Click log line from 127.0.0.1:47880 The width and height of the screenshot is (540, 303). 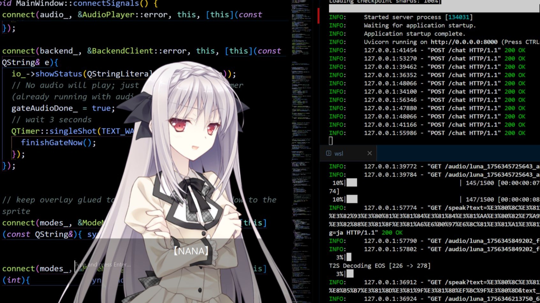tap(427, 108)
